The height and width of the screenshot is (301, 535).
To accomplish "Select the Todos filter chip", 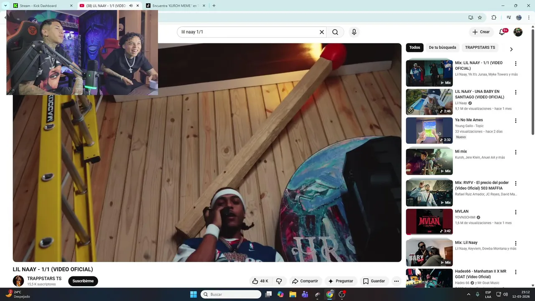I will 415,48.
